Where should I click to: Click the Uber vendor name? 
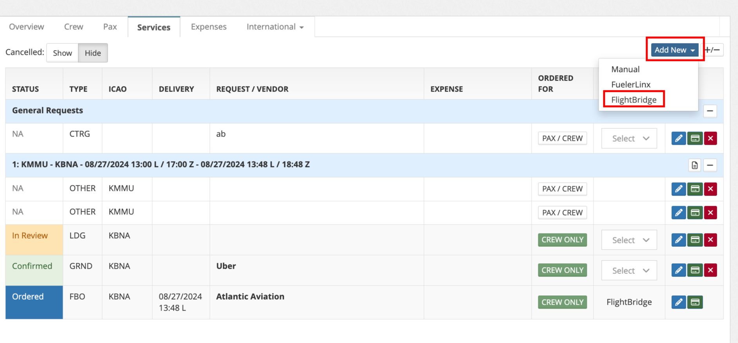point(226,266)
